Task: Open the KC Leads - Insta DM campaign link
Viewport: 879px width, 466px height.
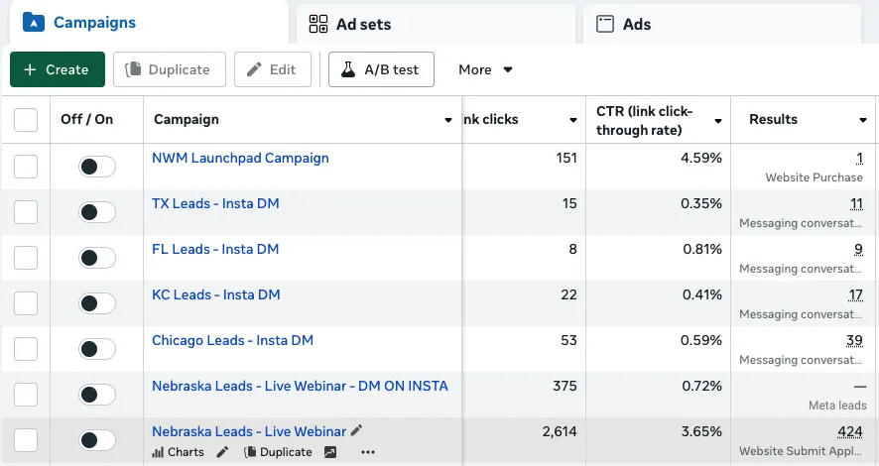Action: tap(215, 294)
